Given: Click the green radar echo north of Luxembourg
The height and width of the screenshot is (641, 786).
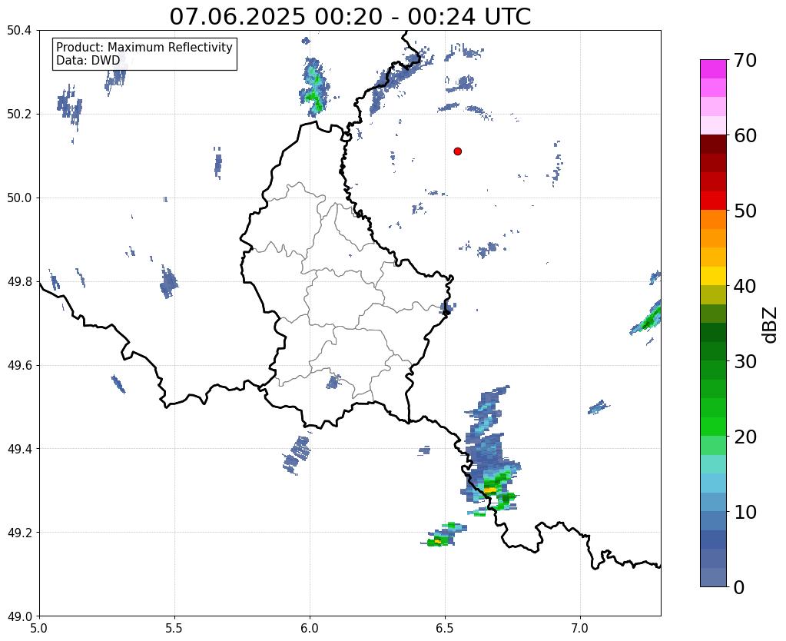Looking at the screenshot, I should tap(313, 88).
